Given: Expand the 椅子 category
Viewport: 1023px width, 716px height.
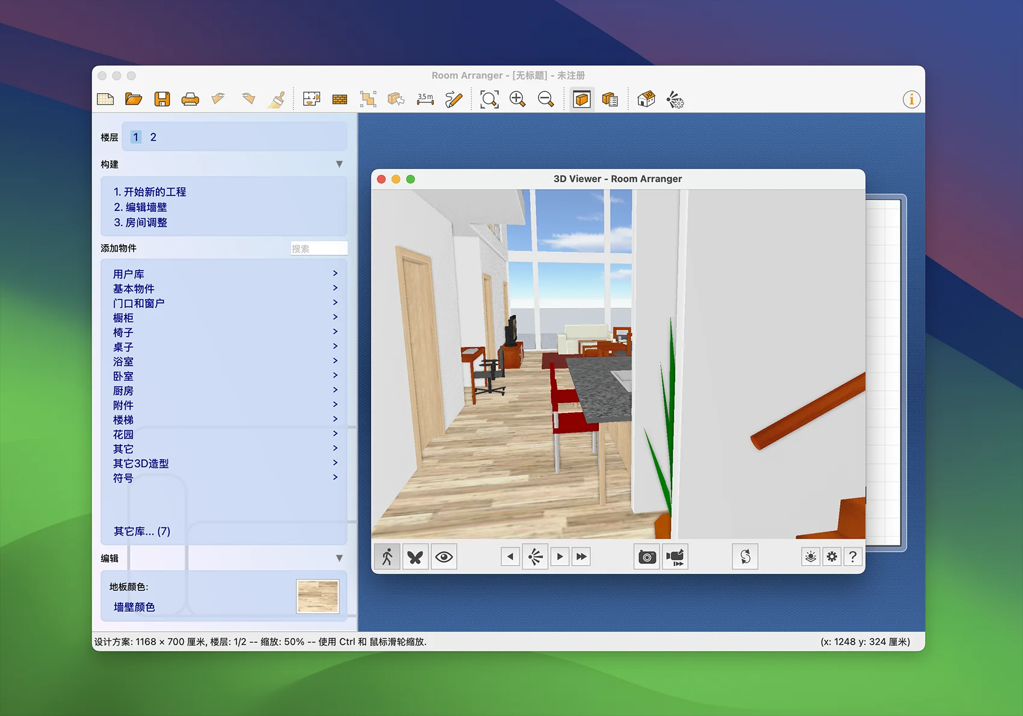Looking at the screenshot, I should 225,332.
